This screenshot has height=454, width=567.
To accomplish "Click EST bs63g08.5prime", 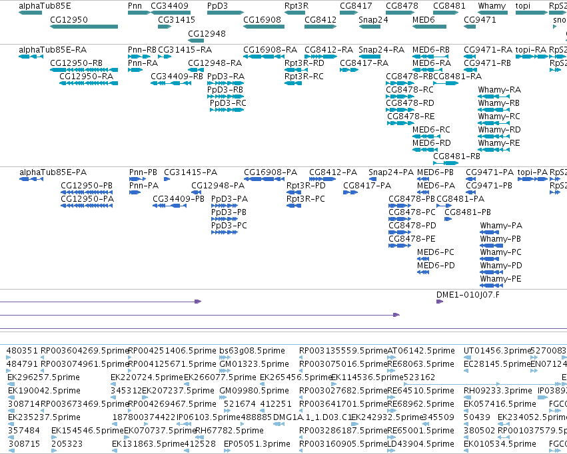I will point(252,351).
